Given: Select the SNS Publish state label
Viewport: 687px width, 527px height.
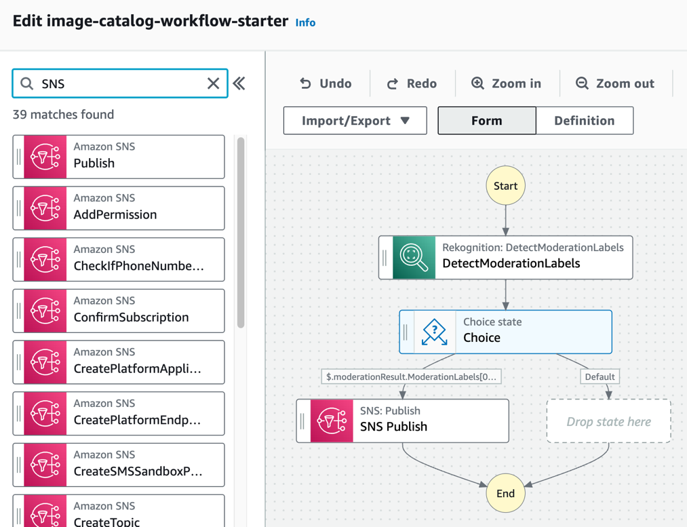Looking at the screenshot, I should (393, 427).
